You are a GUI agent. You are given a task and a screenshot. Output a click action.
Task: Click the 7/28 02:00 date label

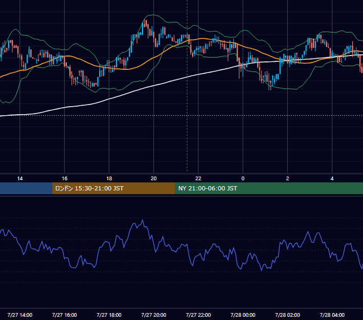pyautogui.click(x=288, y=315)
